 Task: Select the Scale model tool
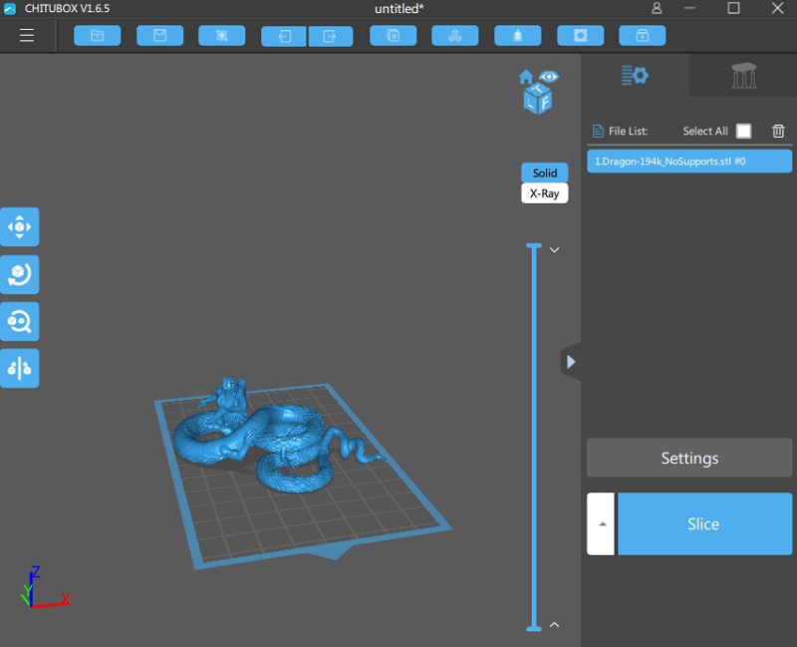[x=20, y=321]
